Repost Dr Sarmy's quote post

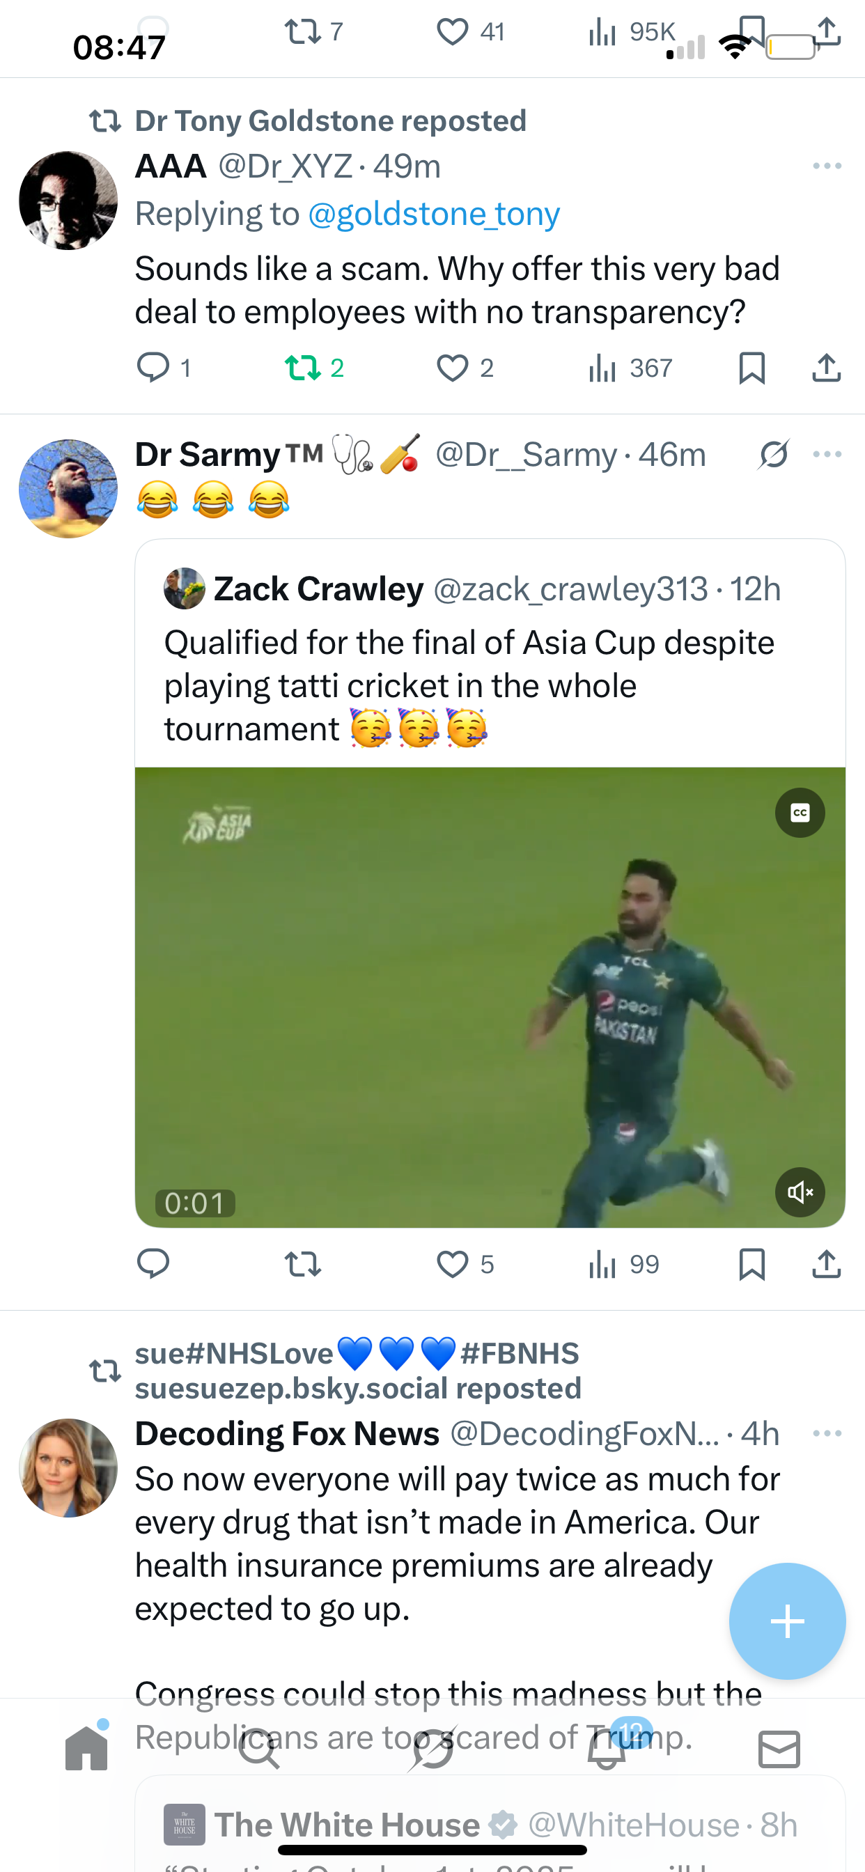[x=302, y=1265]
